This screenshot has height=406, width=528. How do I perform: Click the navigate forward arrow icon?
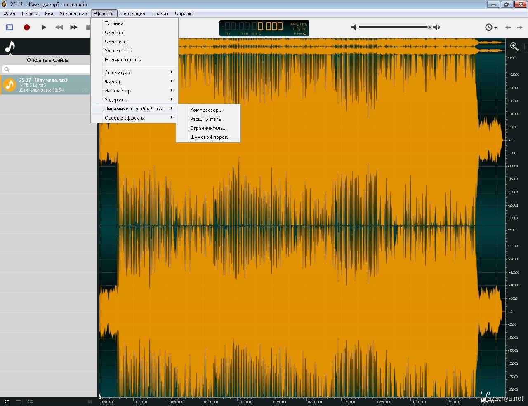point(520,27)
